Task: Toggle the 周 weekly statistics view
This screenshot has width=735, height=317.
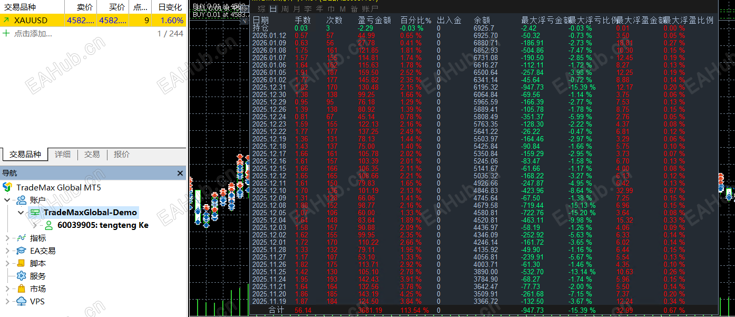Action: click(x=285, y=8)
